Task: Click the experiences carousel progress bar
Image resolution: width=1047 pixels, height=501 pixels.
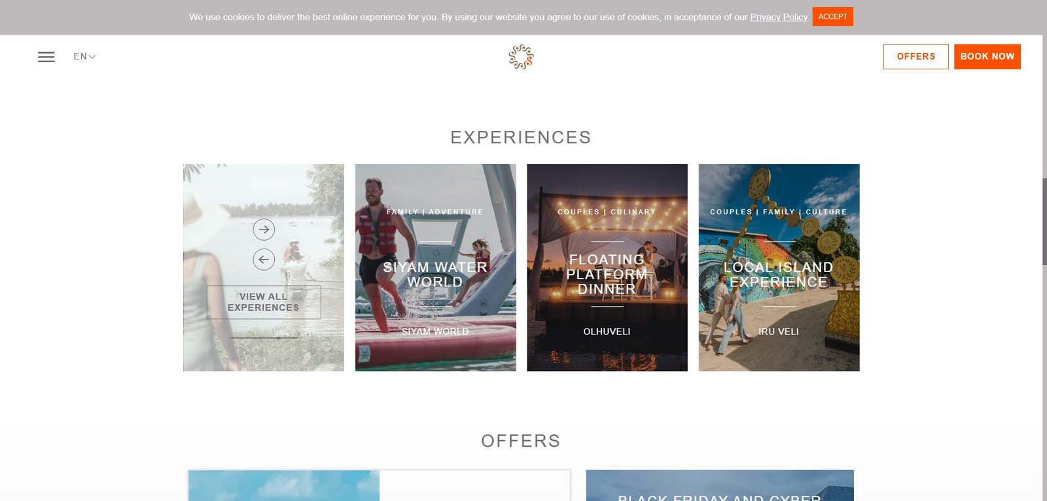Action: [x=264, y=338]
